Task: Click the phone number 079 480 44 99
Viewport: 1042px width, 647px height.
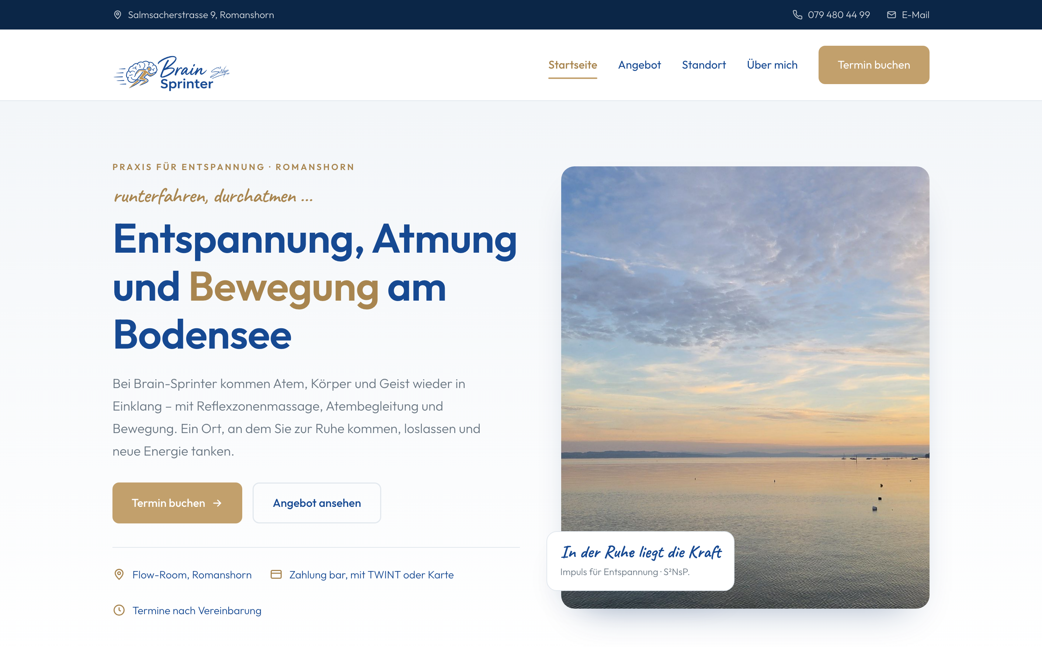Action: point(838,15)
